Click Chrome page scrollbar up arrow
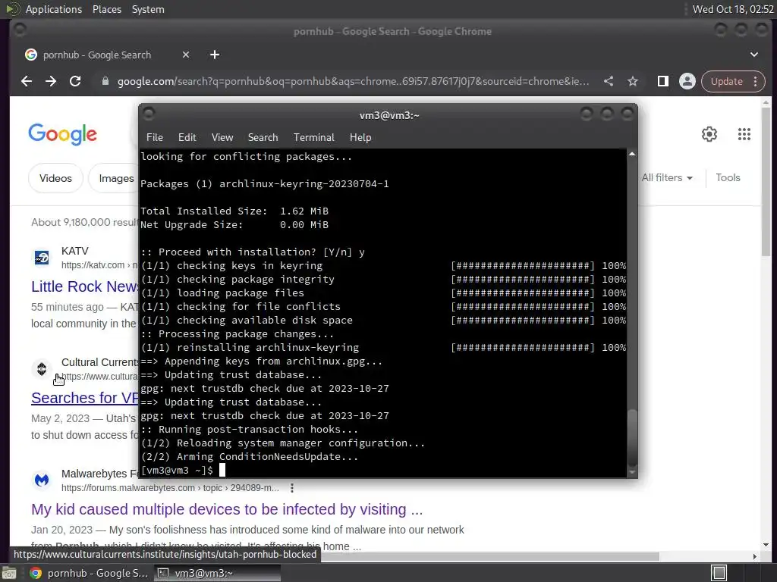 pyautogui.click(x=766, y=102)
